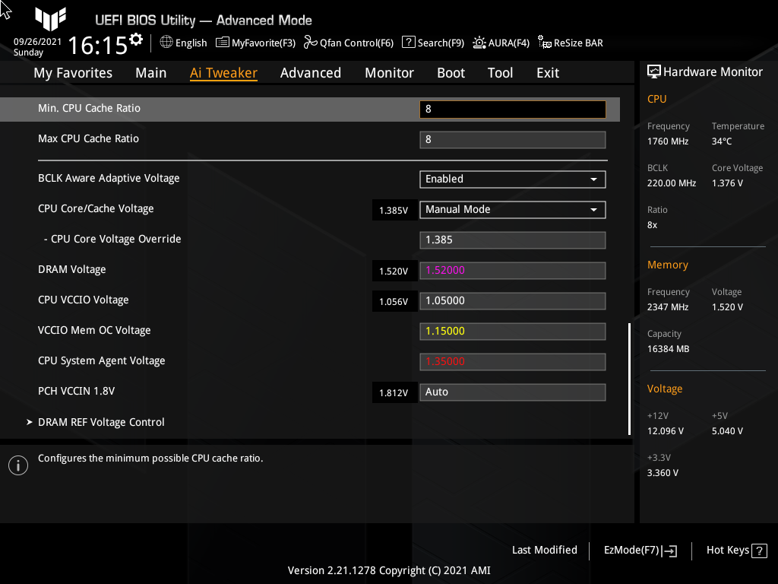The height and width of the screenshot is (584, 778).
Task: Open MyFavorite(F3) list
Action: pos(255,43)
